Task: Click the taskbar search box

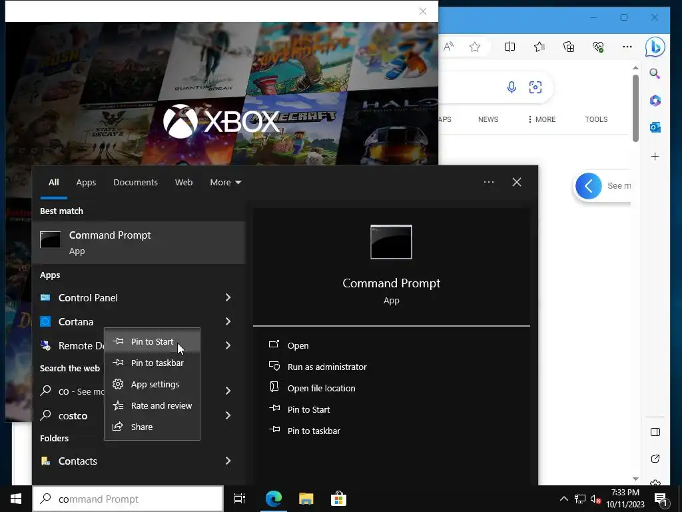Action: (128, 499)
